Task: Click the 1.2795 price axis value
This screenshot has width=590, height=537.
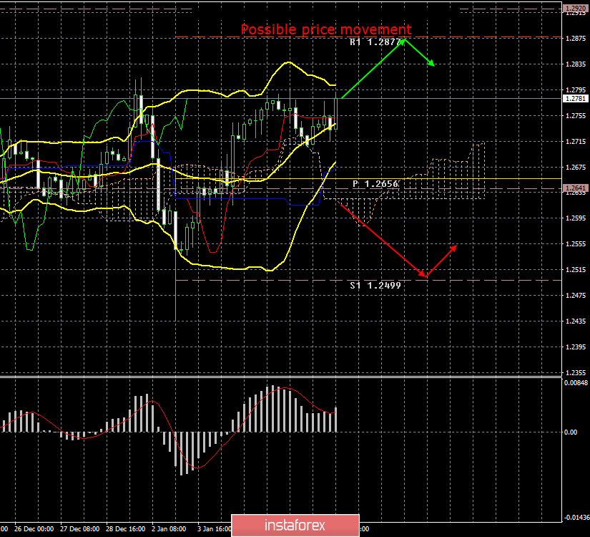Action: (x=576, y=89)
